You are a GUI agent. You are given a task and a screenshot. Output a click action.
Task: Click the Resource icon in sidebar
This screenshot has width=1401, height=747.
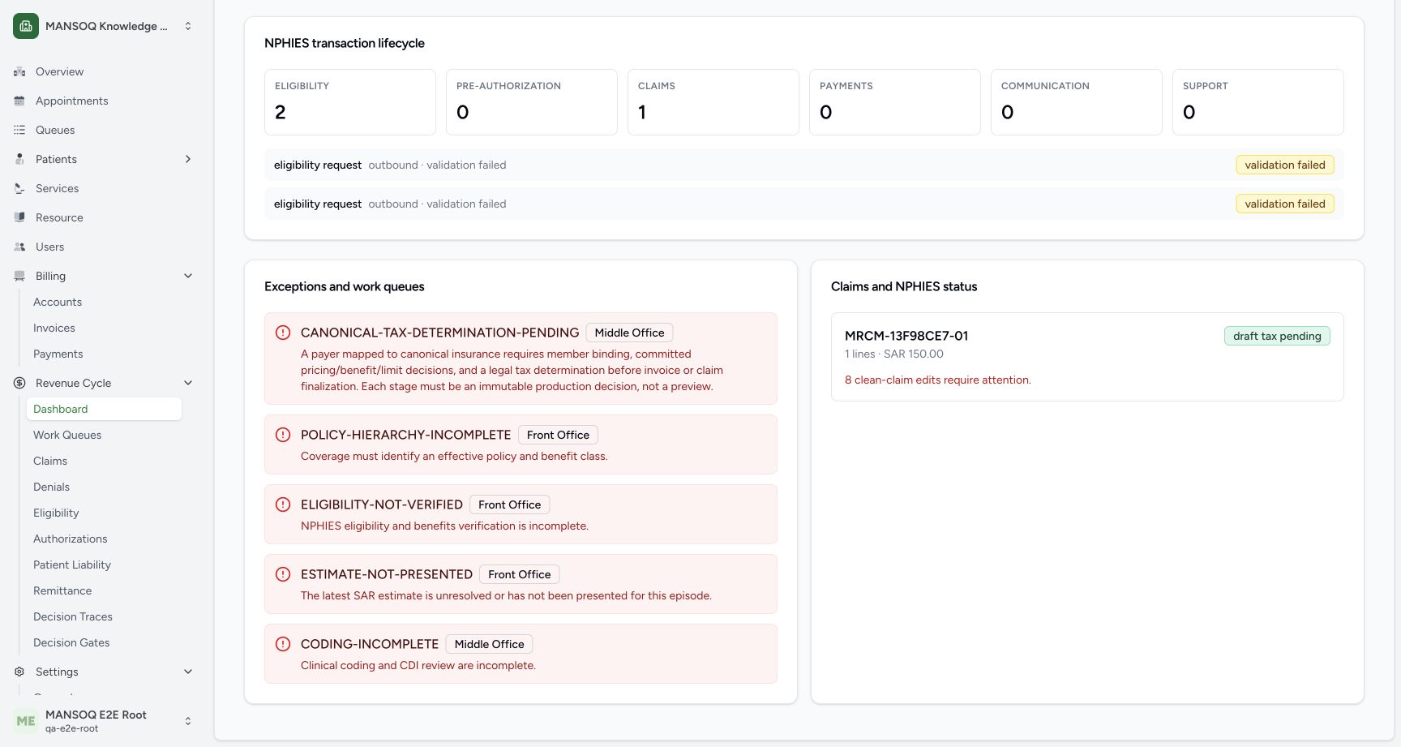coord(19,217)
